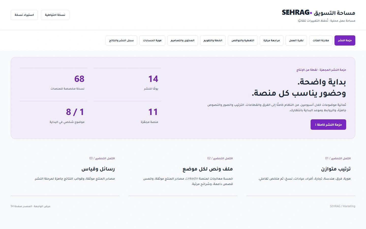Click the label 'حزمة النشر المجهزة · لقطة من الإنتاج'

point(321,70)
